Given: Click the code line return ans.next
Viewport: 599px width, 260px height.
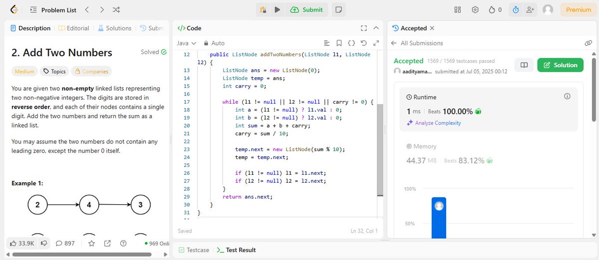Looking at the screenshot, I should point(248,197).
